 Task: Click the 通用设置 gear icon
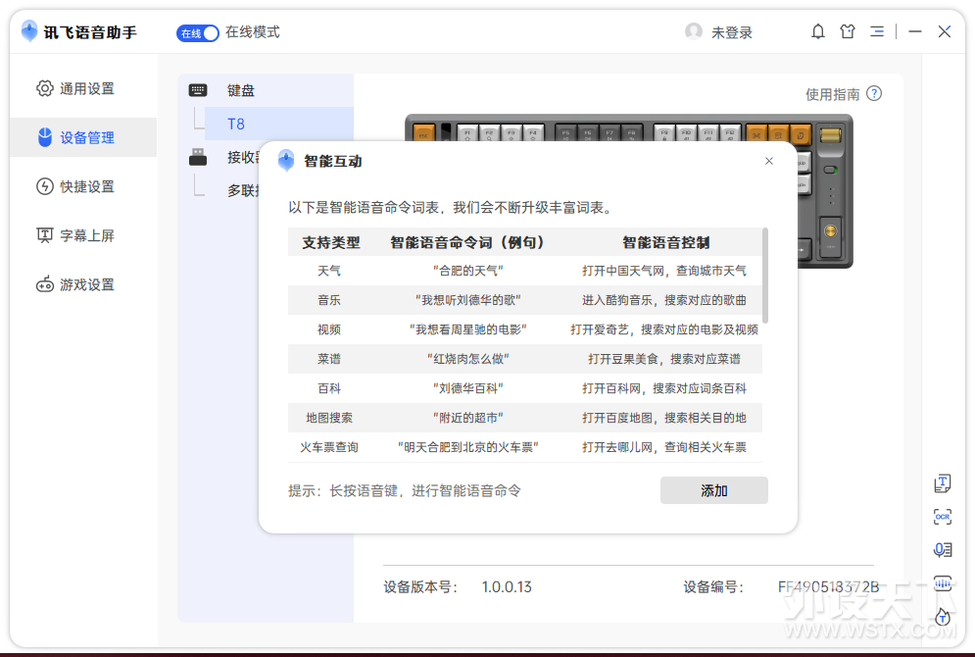point(45,88)
